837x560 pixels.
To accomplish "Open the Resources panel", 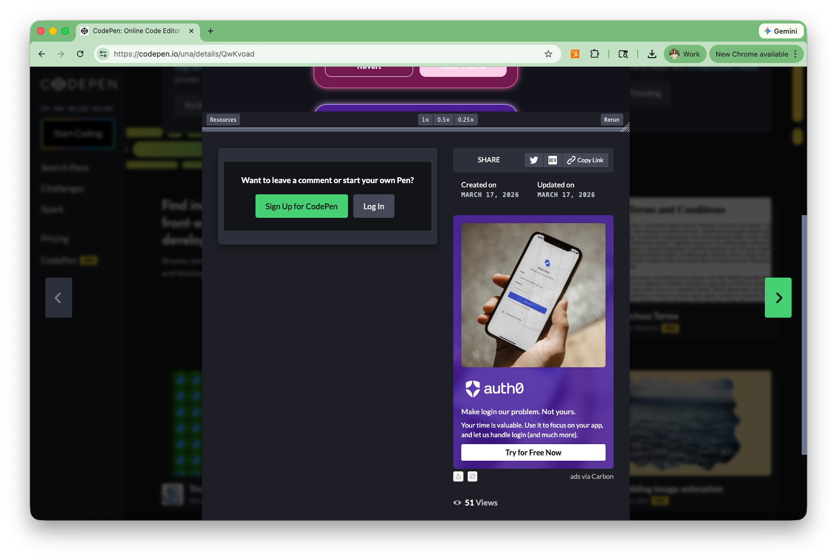I will [x=223, y=120].
